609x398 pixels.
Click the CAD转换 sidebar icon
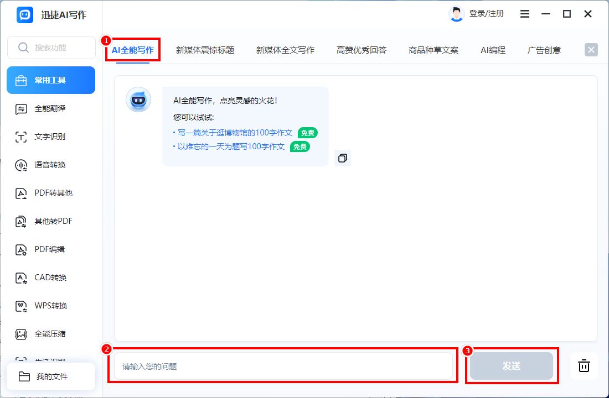(x=21, y=278)
